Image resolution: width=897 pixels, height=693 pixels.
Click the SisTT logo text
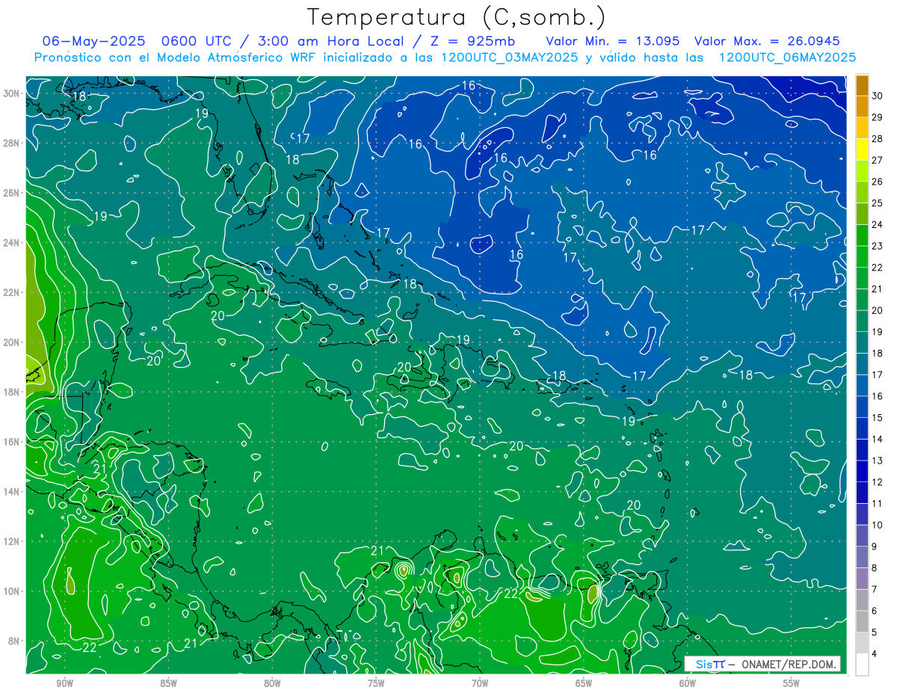tap(710, 664)
